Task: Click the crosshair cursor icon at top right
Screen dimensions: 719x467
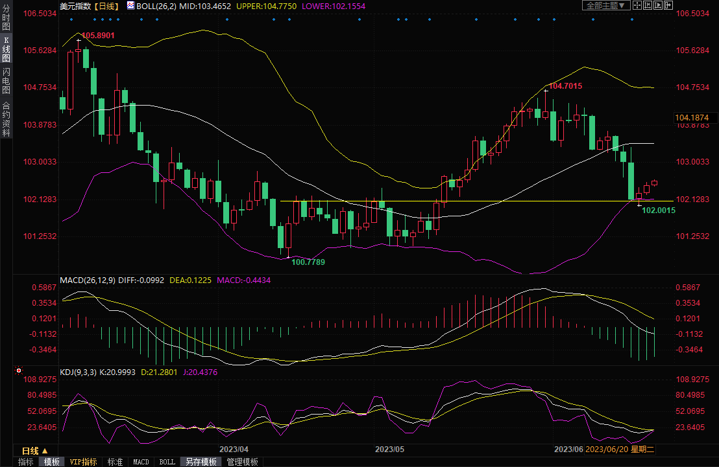Action: [x=637, y=5]
